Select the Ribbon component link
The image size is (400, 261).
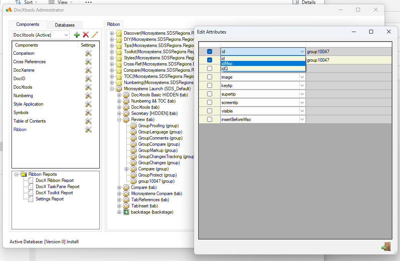click(20, 130)
